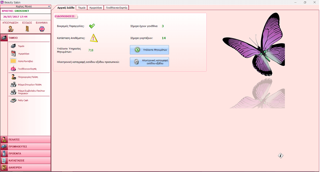
Task: Open Ταμείο cash register icon in sidebar
Action: coord(13,46)
